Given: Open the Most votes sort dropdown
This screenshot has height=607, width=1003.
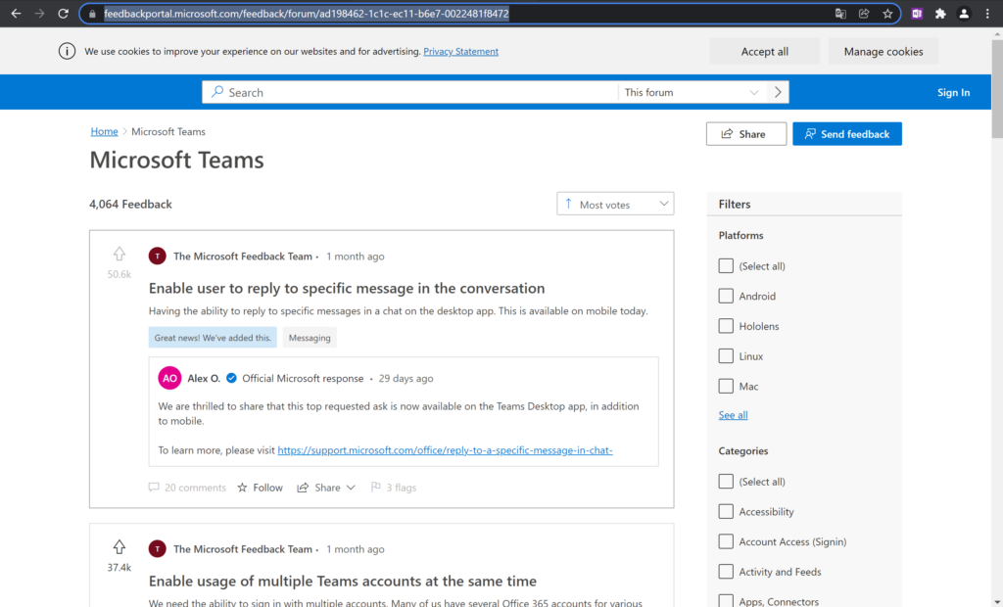Looking at the screenshot, I should point(615,204).
